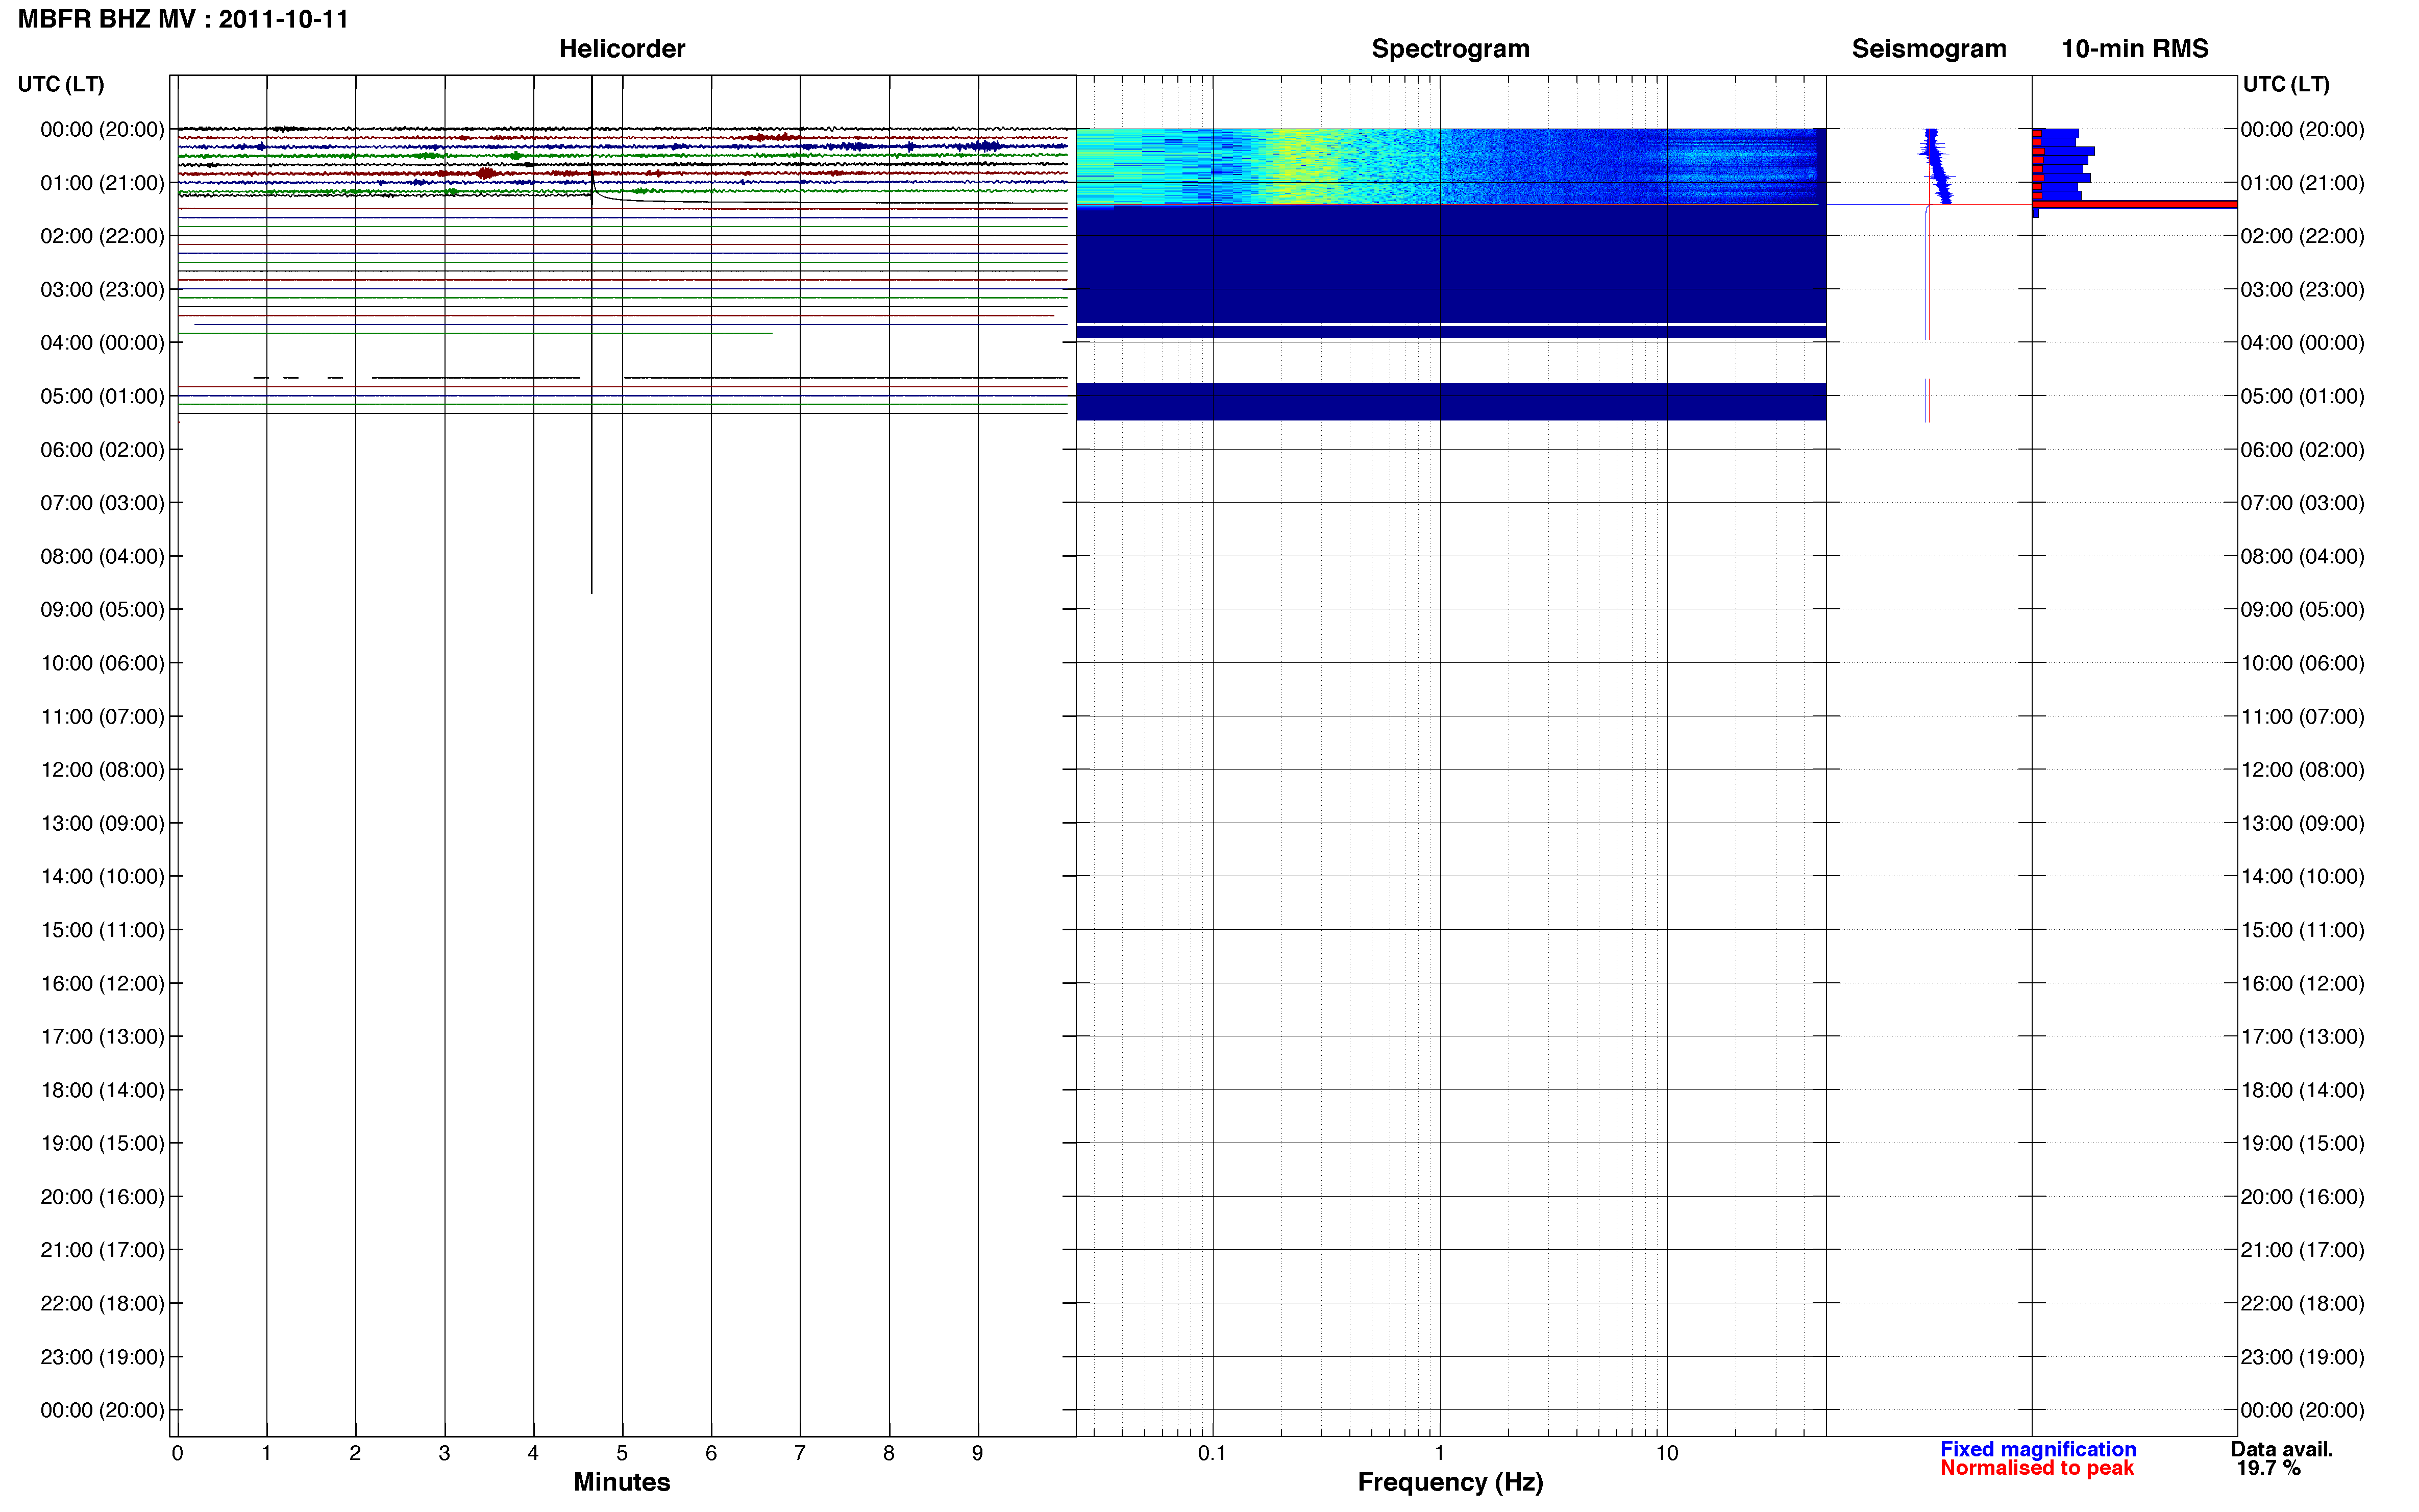Image resolution: width=2419 pixels, height=1512 pixels.
Task: Click the Data avail. label
Action: coord(2282,1449)
